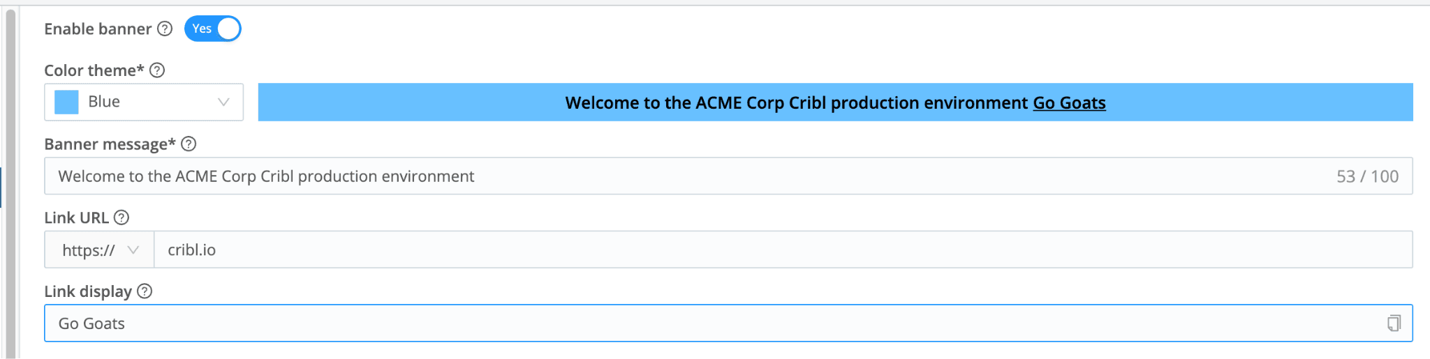Screen dimensions: 1430x359
Task: Click the help icon next to Link URL
Action: pos(121,217)
